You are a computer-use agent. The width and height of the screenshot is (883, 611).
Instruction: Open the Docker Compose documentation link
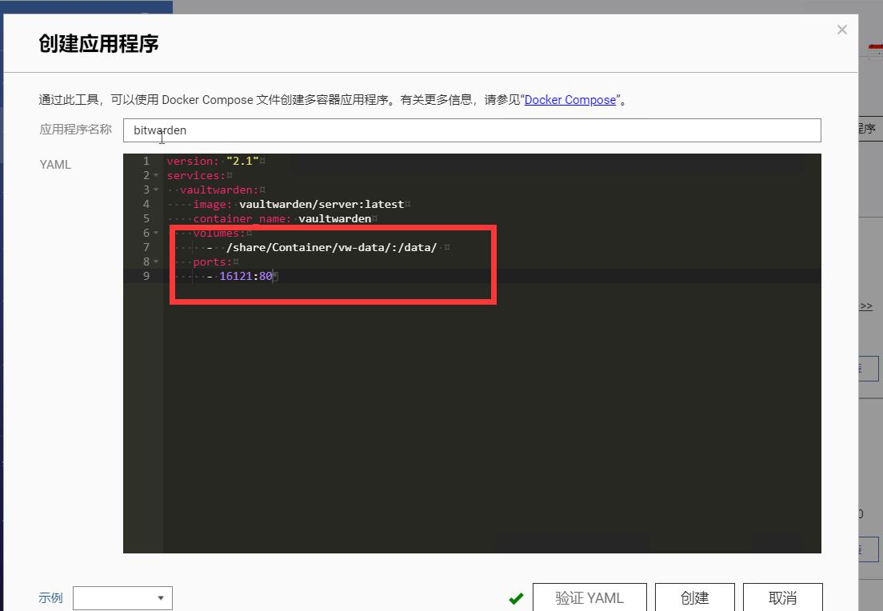coord(570,100)
